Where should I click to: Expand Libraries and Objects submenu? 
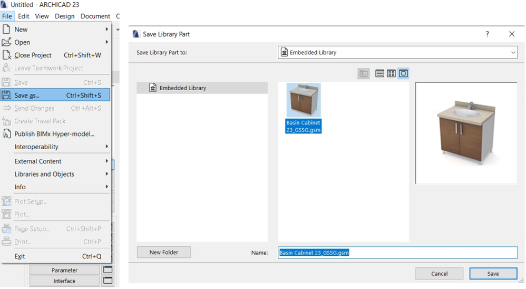pyautogui.click(x=56, y=174)
